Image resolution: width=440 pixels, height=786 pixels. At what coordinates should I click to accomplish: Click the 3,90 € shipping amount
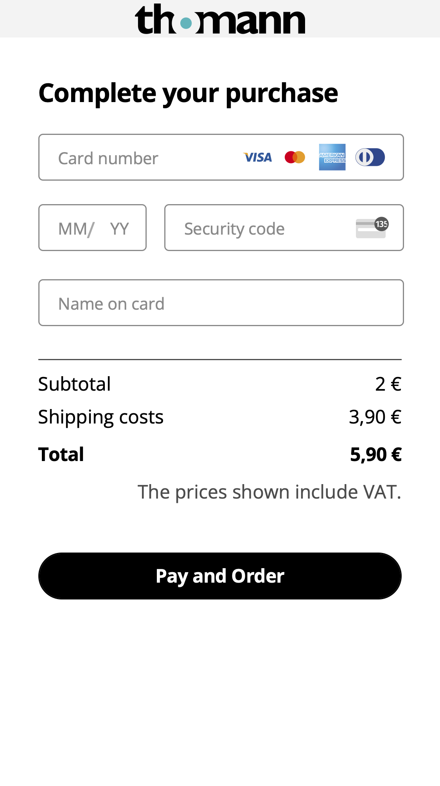coord(375,417)
